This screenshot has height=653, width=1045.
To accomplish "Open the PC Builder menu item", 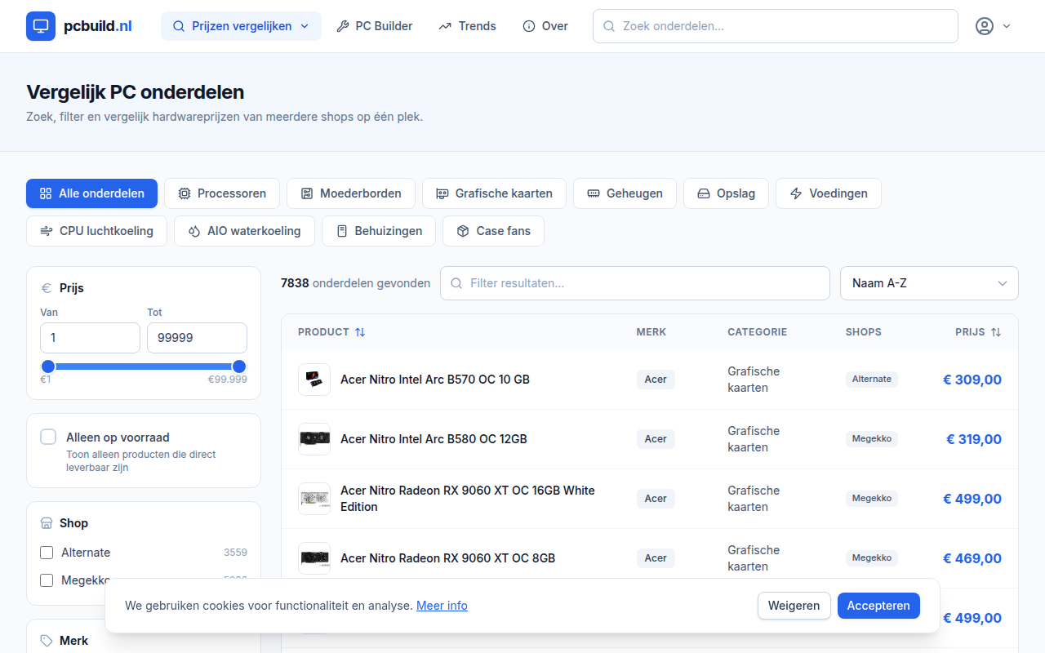I will point(375,26).
